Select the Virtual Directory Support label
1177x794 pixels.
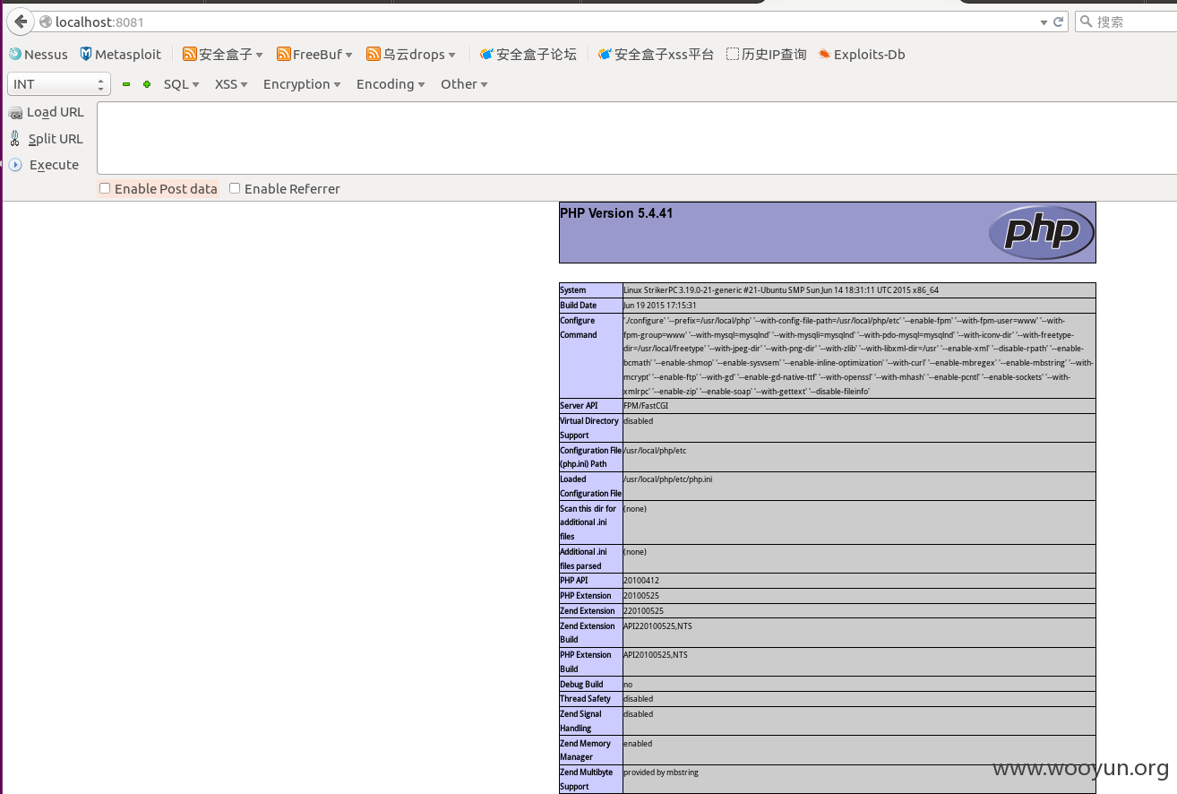[x=589, y=428]
